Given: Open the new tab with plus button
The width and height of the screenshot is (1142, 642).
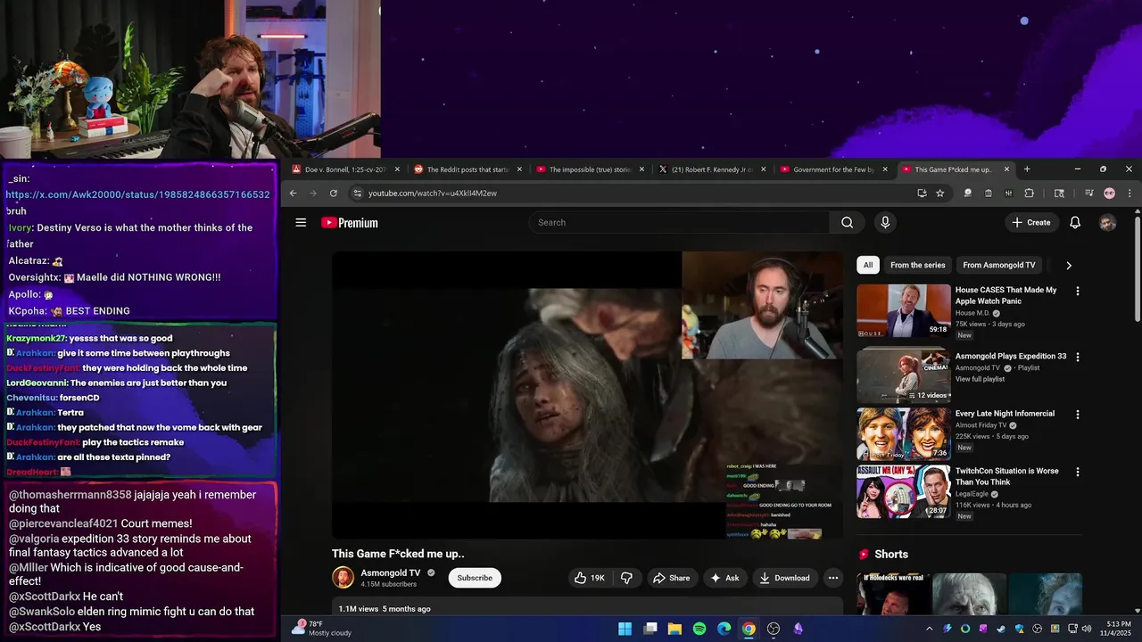Looking at the screenshot, I should point(1027,169).
